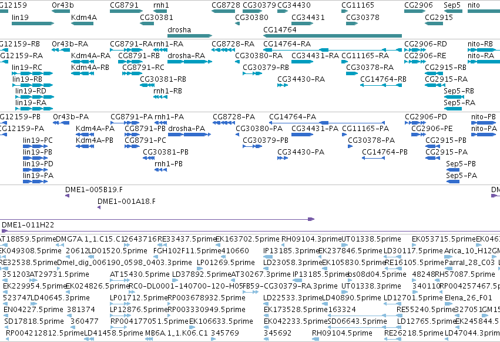
Task: Select the CG34431 gene label
Action: (308, 17)
